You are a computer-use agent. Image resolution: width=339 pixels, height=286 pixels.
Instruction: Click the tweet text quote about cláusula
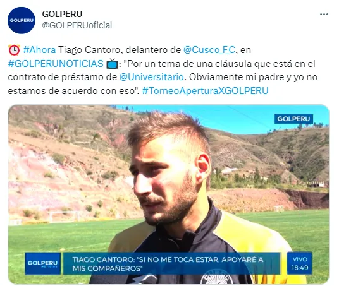click(163, 77)
